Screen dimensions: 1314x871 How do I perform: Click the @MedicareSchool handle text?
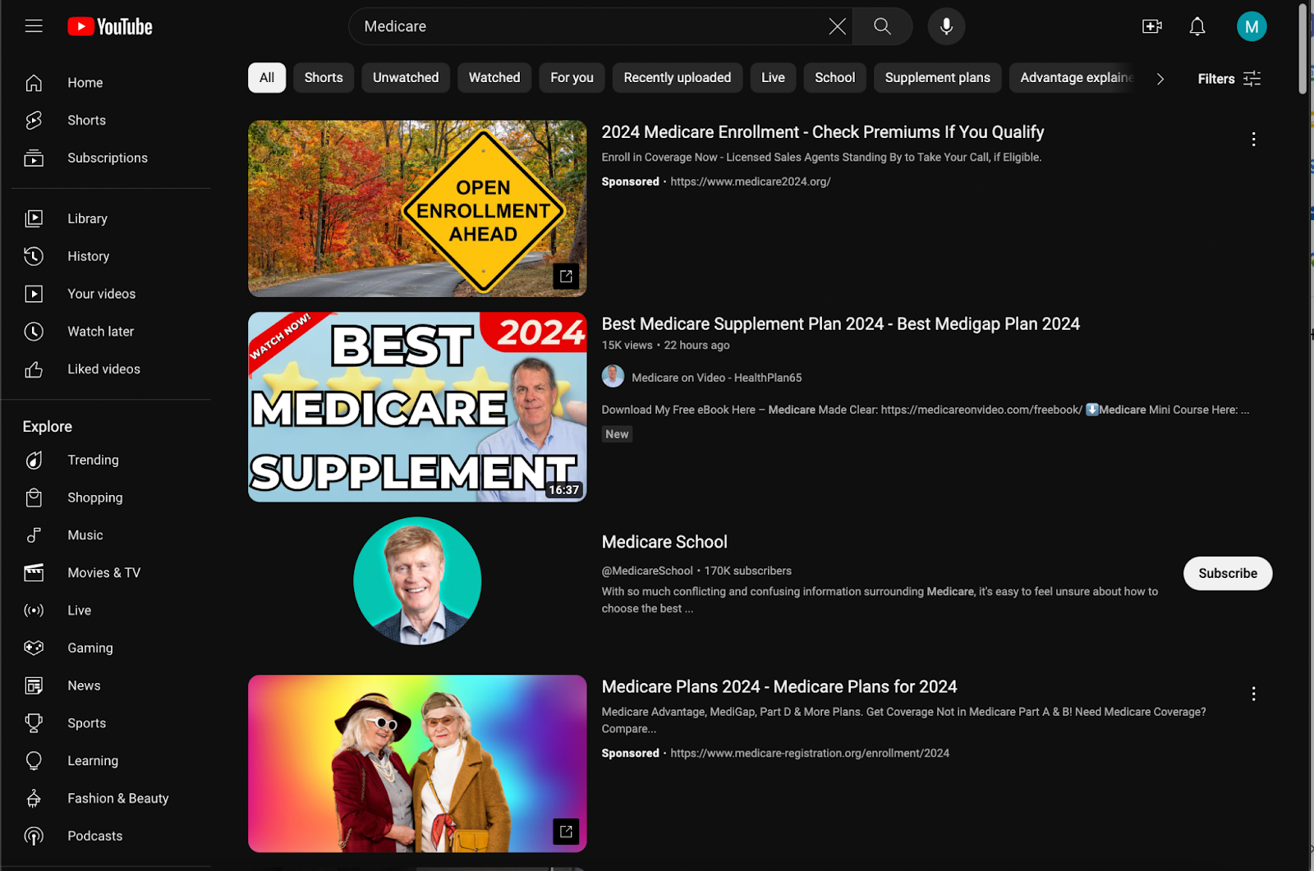tap(647, 571)
